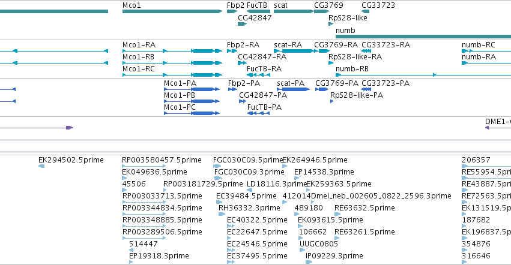
Task: Select the Mco1-RC transcript
Action: tap(172, 75)
